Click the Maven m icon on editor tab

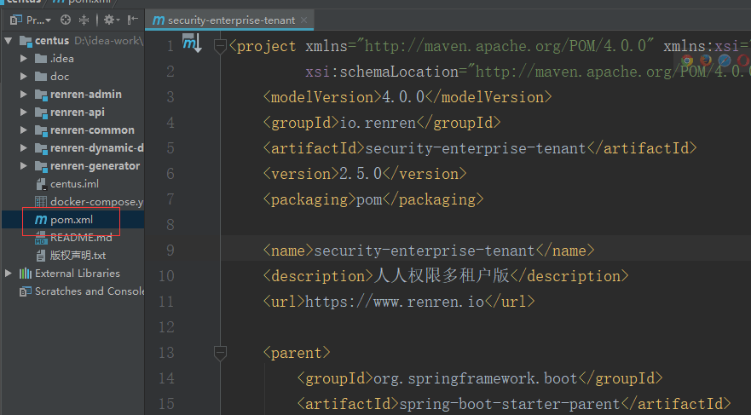click(x=158, y=20)
